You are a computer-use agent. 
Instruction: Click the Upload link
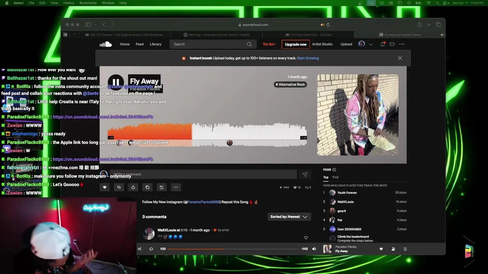point(346,44)
